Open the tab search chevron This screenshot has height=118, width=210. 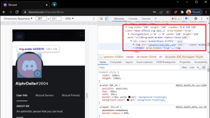pos(178,2)
